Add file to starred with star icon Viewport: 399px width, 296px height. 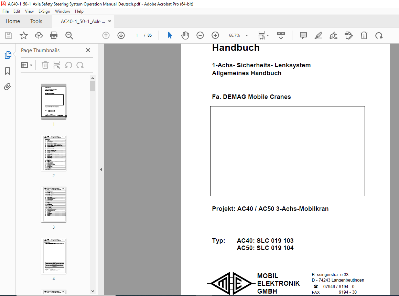(x=24, y=35)
